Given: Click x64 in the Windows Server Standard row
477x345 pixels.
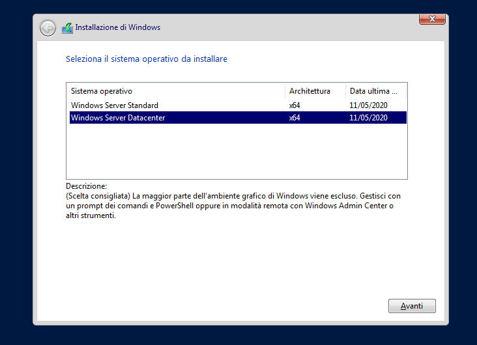Looking at the screenshot, I should 295,105.
